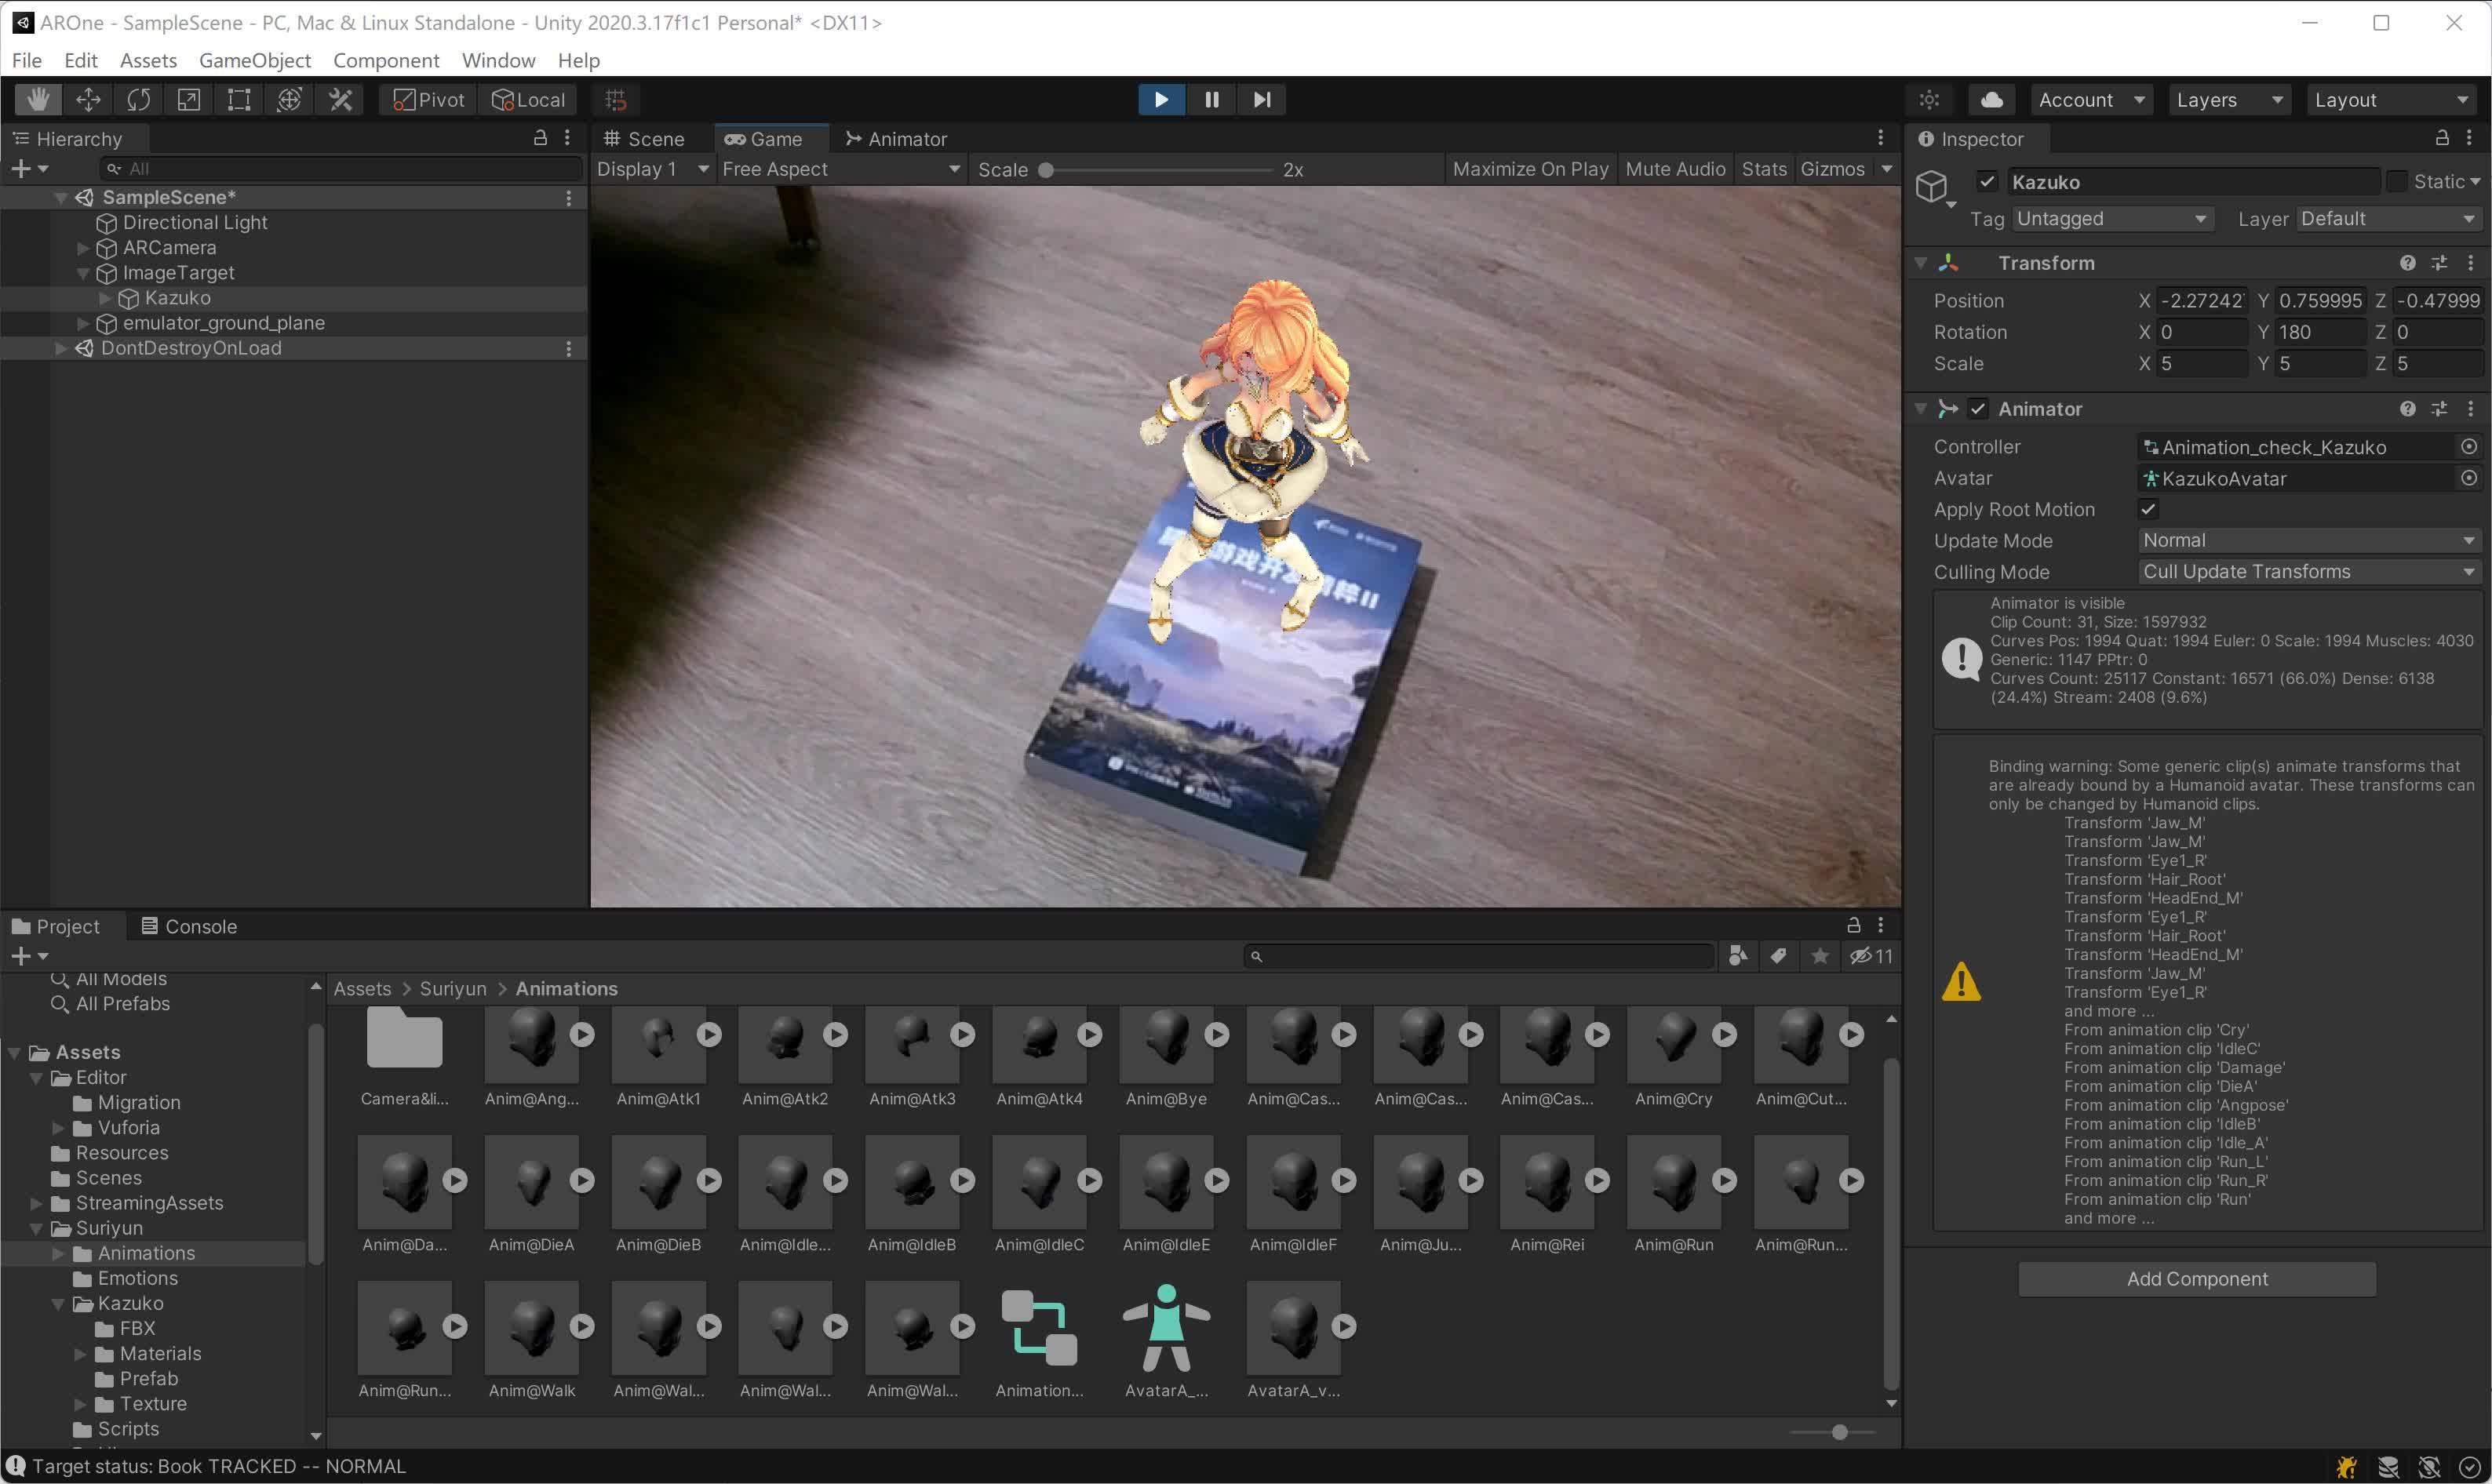Open Transform component options menu

(x=2470, y=263)
